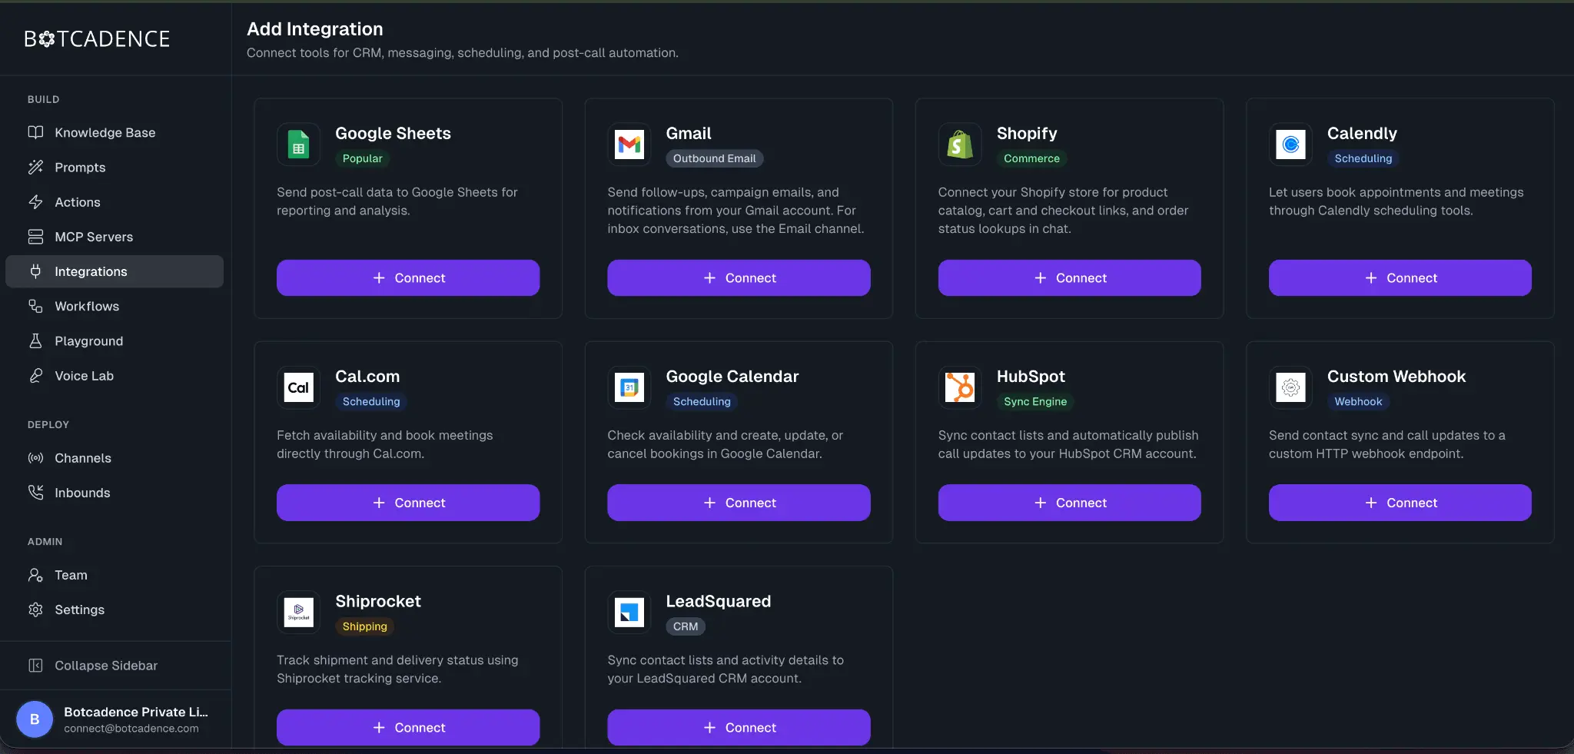Click the connect@botcadence.com account email
The width and height of the screenshot is (1574, 754).
131,728
